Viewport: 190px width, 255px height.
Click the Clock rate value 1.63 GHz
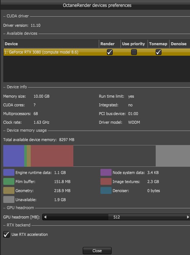(x=42, y=122)
